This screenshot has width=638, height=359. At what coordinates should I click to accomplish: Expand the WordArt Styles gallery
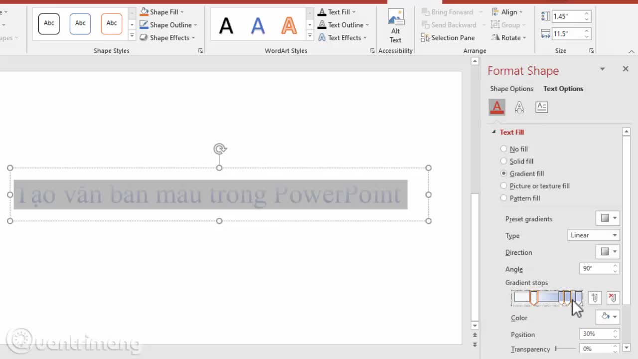310,35
